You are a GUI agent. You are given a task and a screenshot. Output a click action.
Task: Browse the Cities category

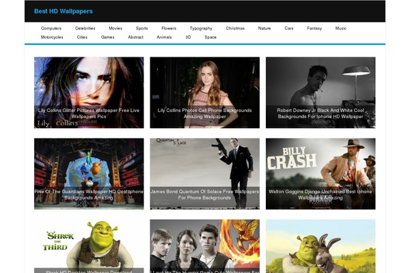coord(82,37)
